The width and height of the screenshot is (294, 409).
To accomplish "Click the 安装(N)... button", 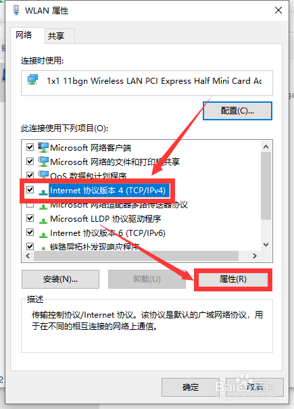I will pos(61,279).
